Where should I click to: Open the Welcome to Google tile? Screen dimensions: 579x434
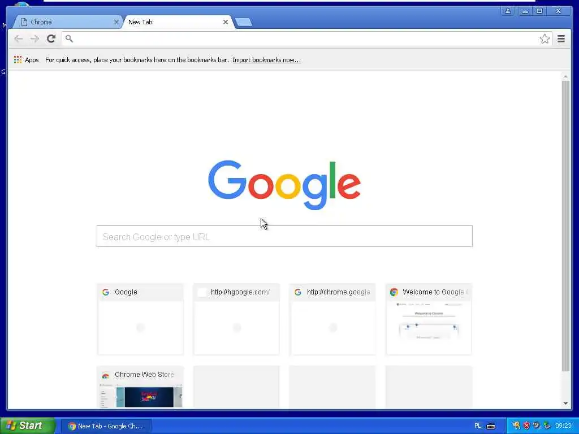click(x=429, y=319)
